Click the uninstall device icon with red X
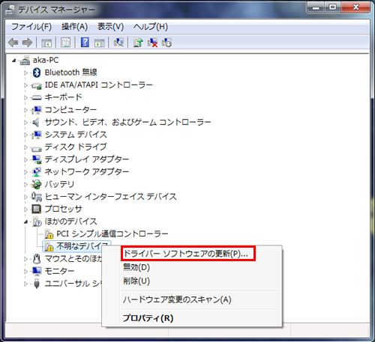Image resolution: width=375 pixels, height=342 pixels. point(152,43)
